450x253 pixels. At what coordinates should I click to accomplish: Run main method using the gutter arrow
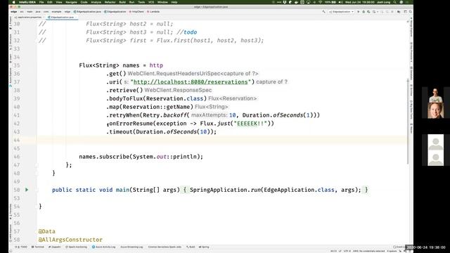[x=27, y=190]
